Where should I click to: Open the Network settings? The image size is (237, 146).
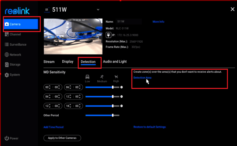(x=13, y=55)
